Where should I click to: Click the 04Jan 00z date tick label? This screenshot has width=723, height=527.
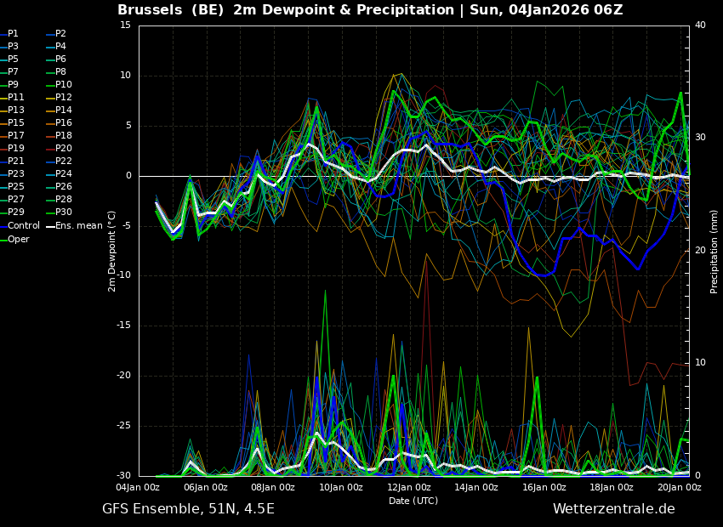pyautogui.click(x=138, y=487)
